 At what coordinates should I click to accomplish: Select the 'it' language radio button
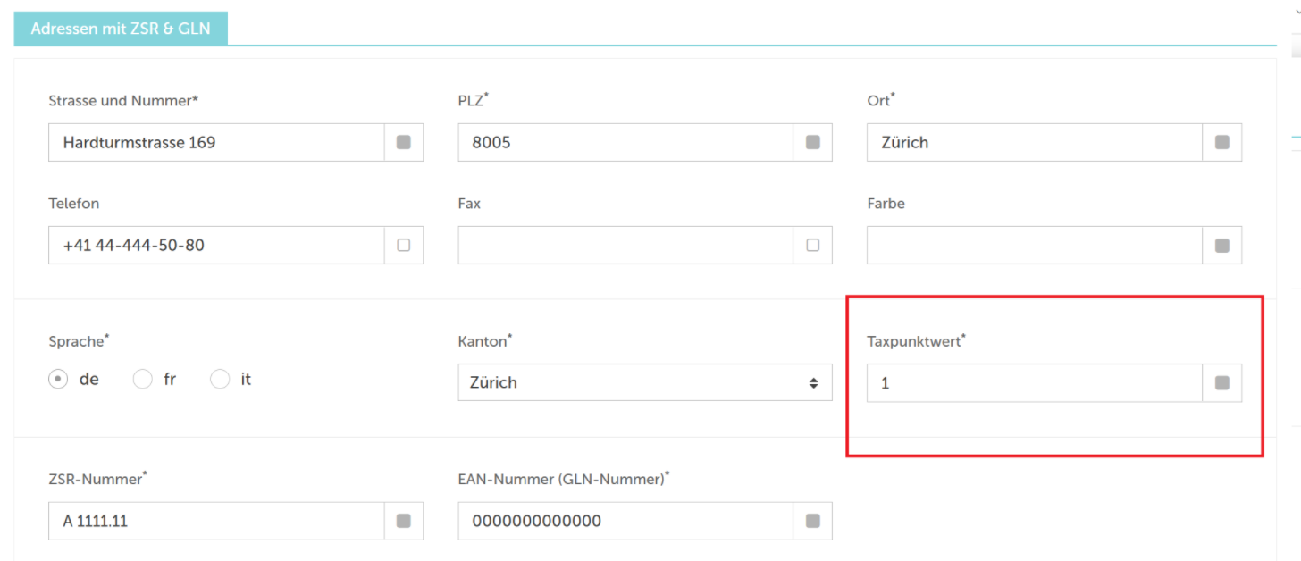(220, 380)
